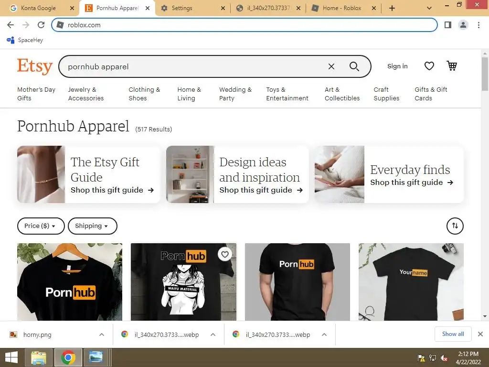The image size is (489, 367).
Task: Open Chrome side panel icon
Action: [x=448, y=25]
